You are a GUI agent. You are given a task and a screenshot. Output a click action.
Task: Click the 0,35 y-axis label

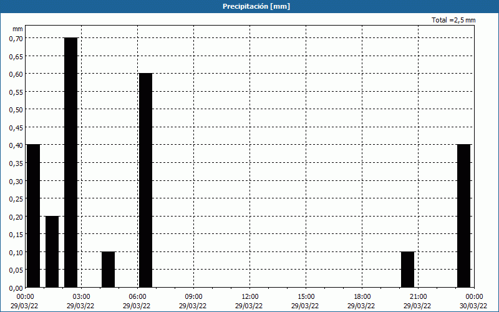(16, 163)
